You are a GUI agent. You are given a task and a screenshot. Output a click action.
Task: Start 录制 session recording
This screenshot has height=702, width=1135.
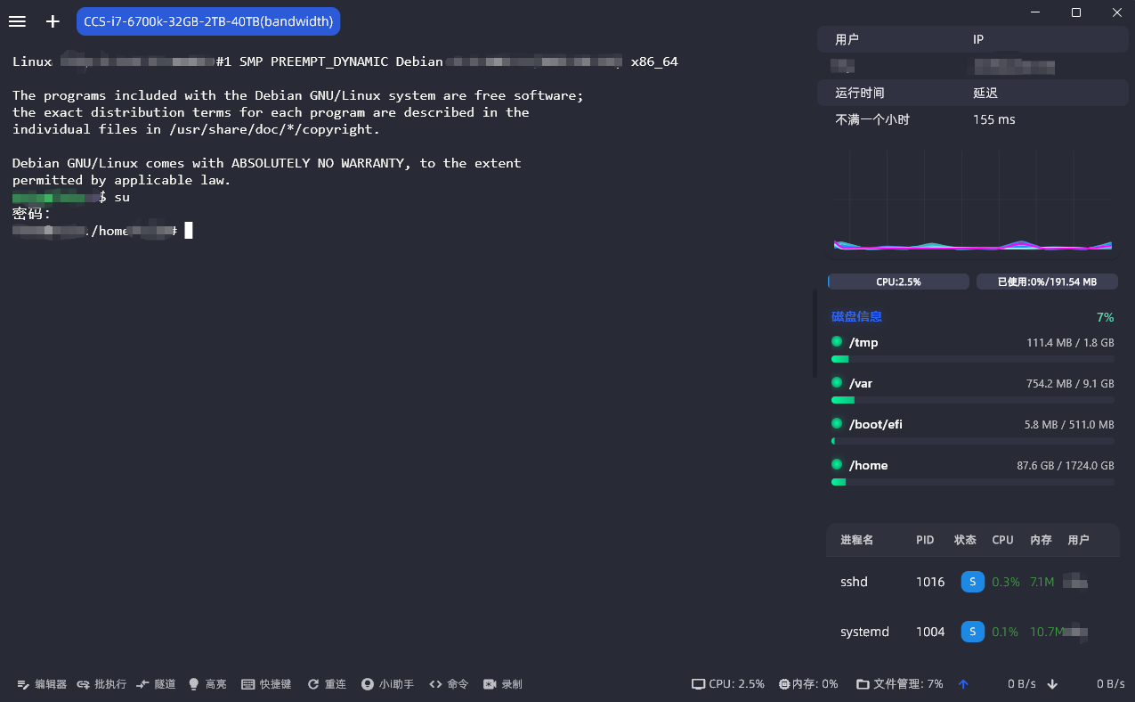click(502, 683)
